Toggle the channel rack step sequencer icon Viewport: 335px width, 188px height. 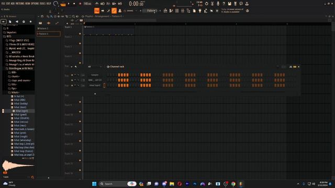[295, 67]
